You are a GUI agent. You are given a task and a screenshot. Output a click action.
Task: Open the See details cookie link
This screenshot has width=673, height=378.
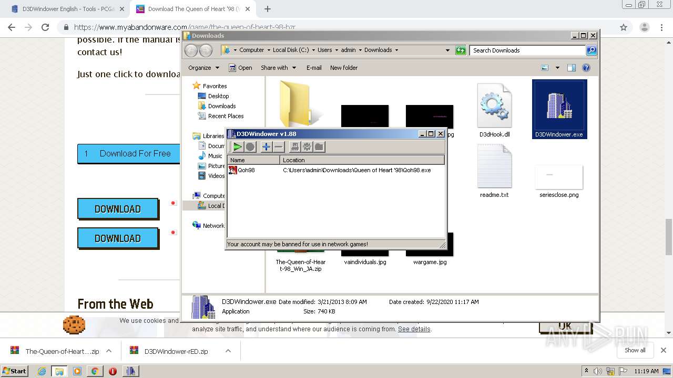point(414,329)
